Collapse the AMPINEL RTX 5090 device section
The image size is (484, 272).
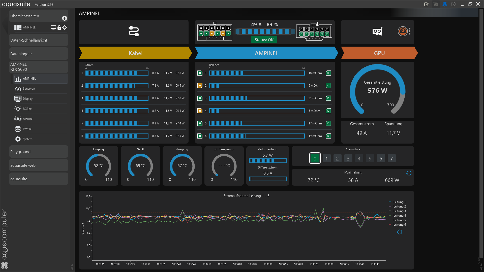[x=38, y=67]
